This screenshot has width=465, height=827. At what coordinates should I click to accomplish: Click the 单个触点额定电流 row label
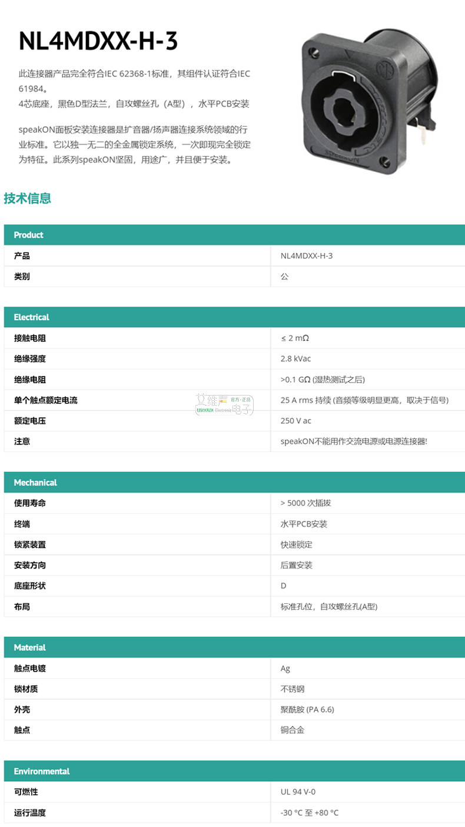pos(46,400)
